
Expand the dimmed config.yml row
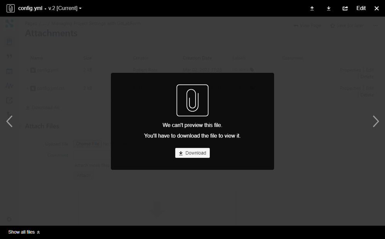click(27, 70)
